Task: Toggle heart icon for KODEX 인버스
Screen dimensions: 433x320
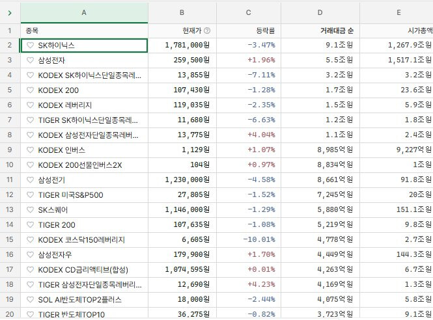Action: click(x=30, y=150)
